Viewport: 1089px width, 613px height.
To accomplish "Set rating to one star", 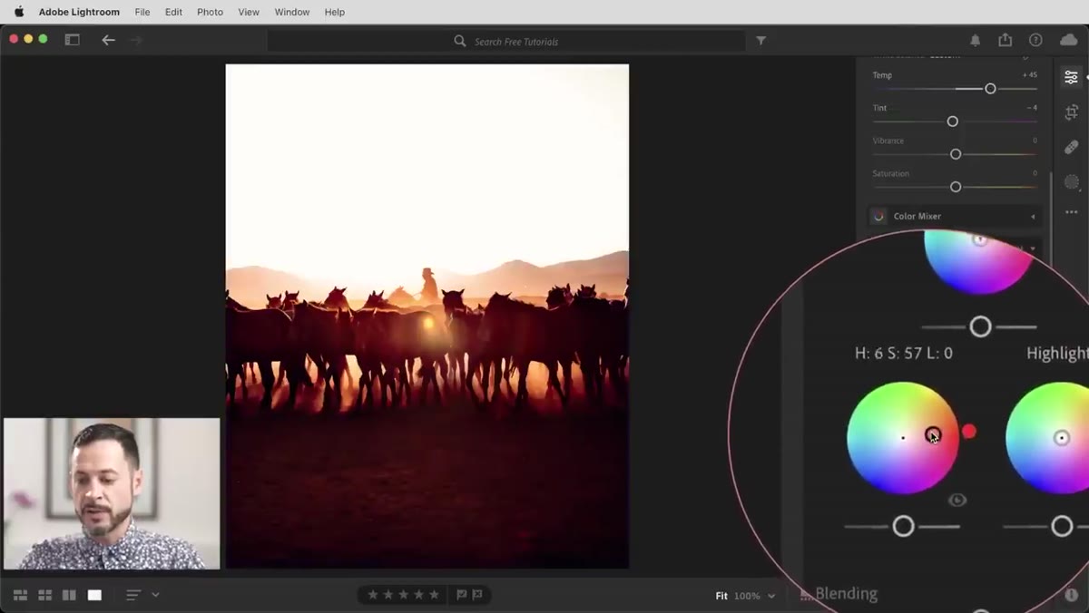I will pyautogui.click(x=373, y=595).
